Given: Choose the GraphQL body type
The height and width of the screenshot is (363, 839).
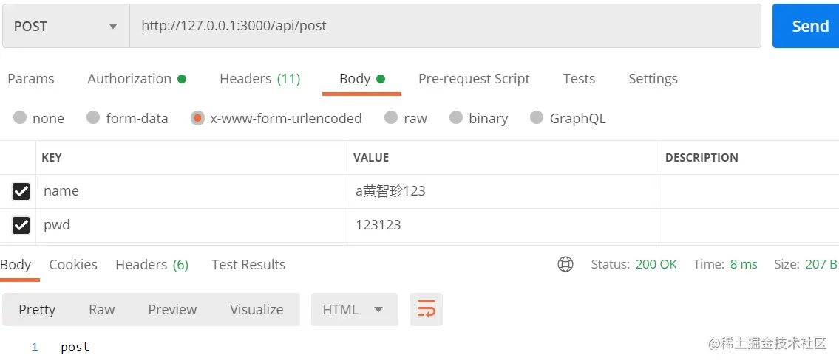Looking at the screenshot, I should tap(568, 118).
